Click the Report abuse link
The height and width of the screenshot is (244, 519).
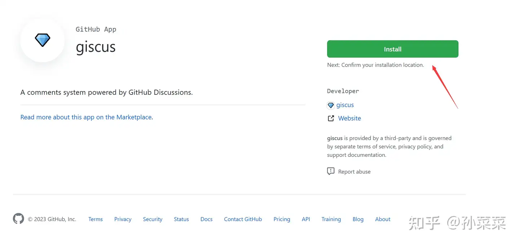pos(354,172)
